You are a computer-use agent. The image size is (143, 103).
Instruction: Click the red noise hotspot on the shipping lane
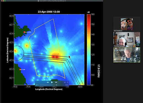point(55,56)
